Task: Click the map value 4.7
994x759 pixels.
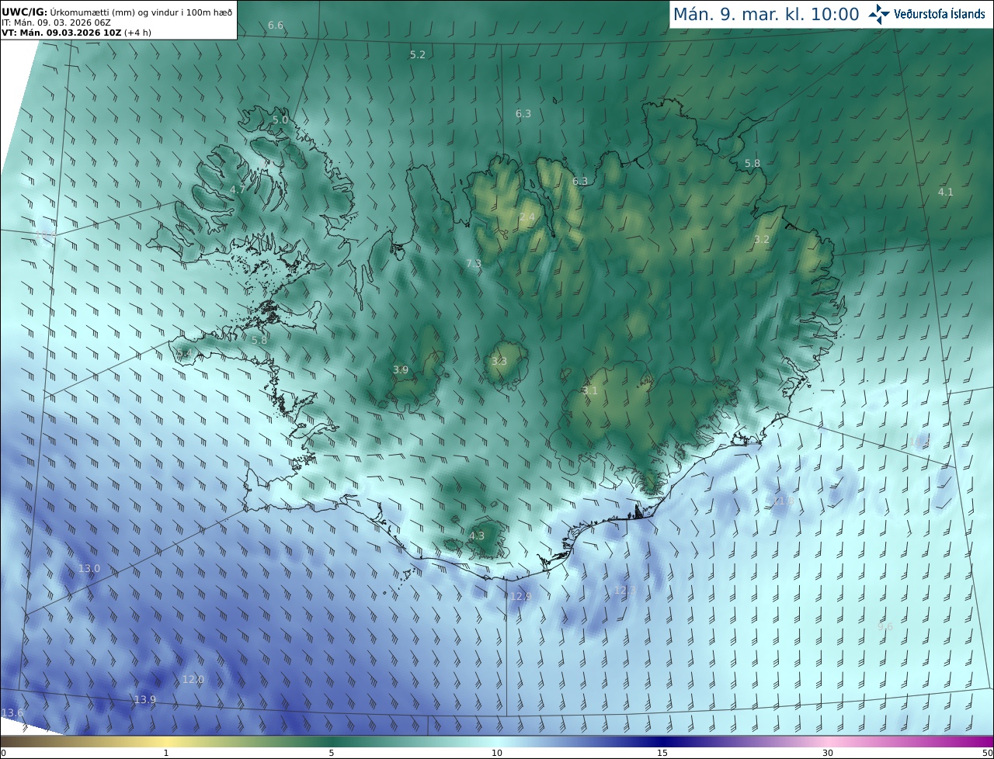Action: (238, 189)
